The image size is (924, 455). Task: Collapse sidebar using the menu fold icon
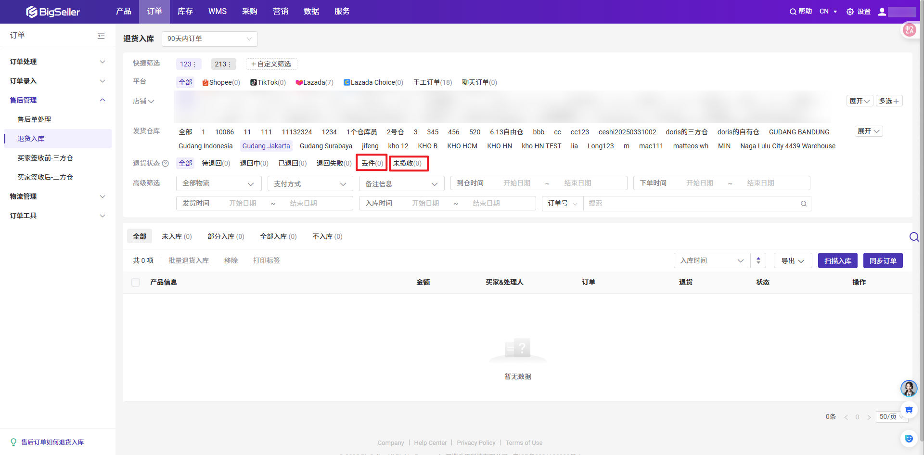[101, 36]
